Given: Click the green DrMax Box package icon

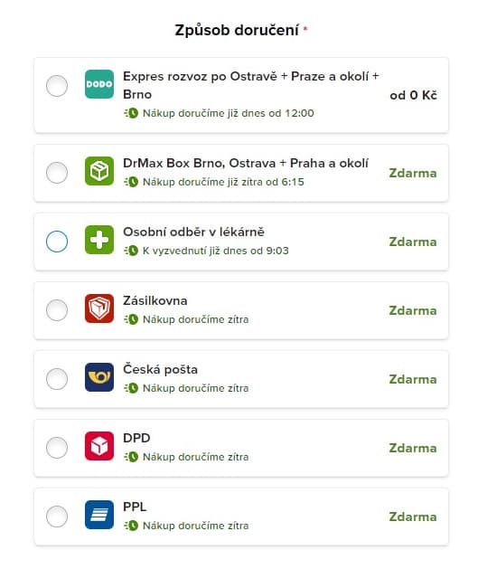Looking at the screenshot, I should [x=99, y=171].
